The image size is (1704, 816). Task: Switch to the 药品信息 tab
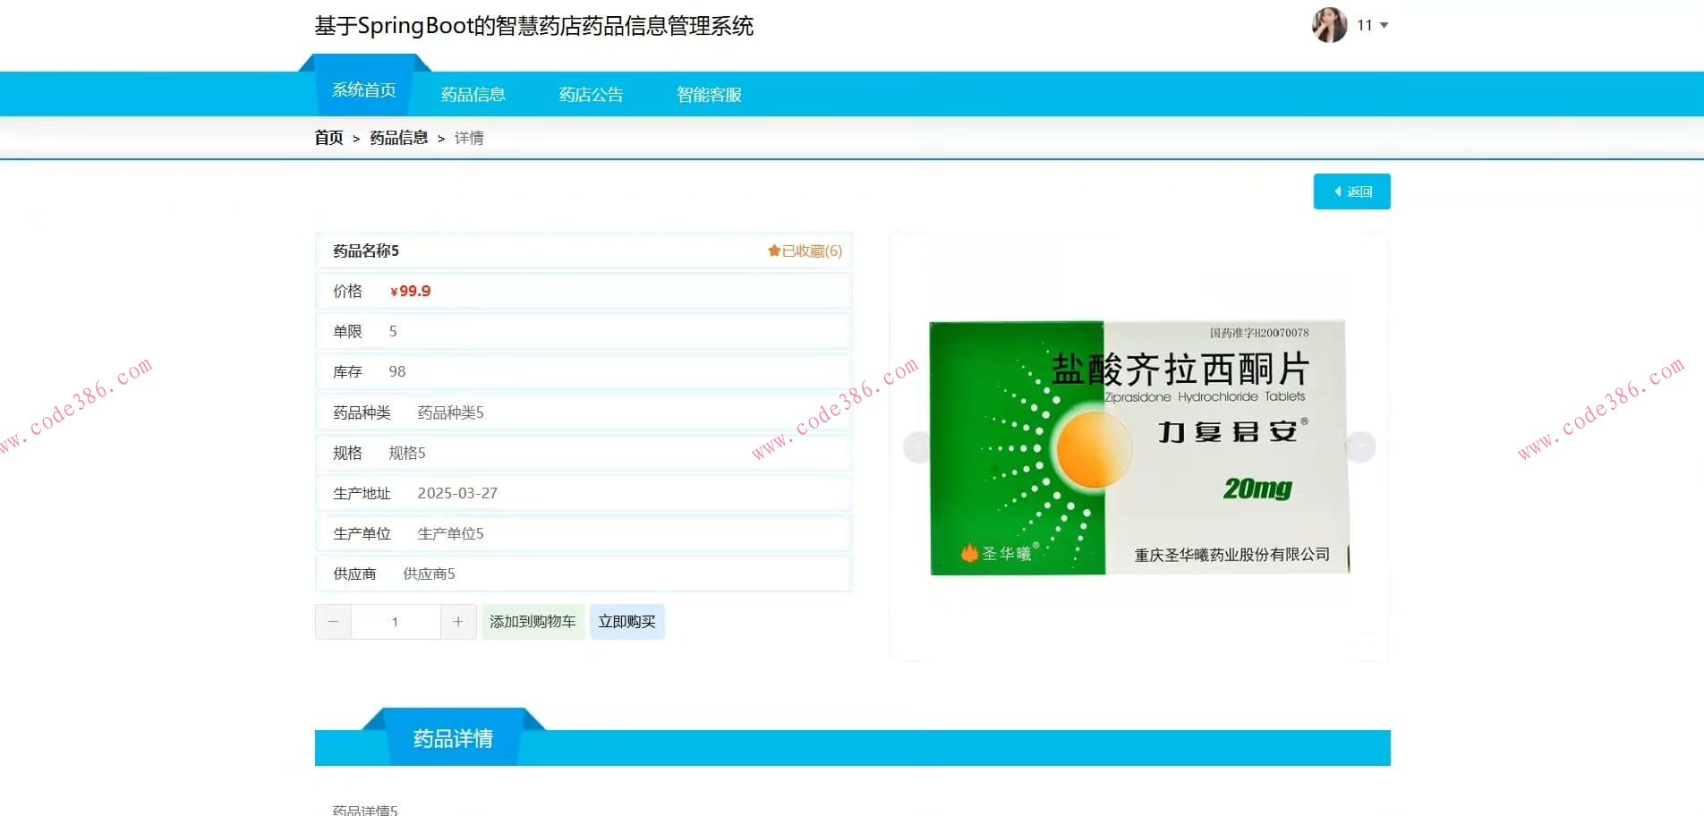click(x=473, y=94)
